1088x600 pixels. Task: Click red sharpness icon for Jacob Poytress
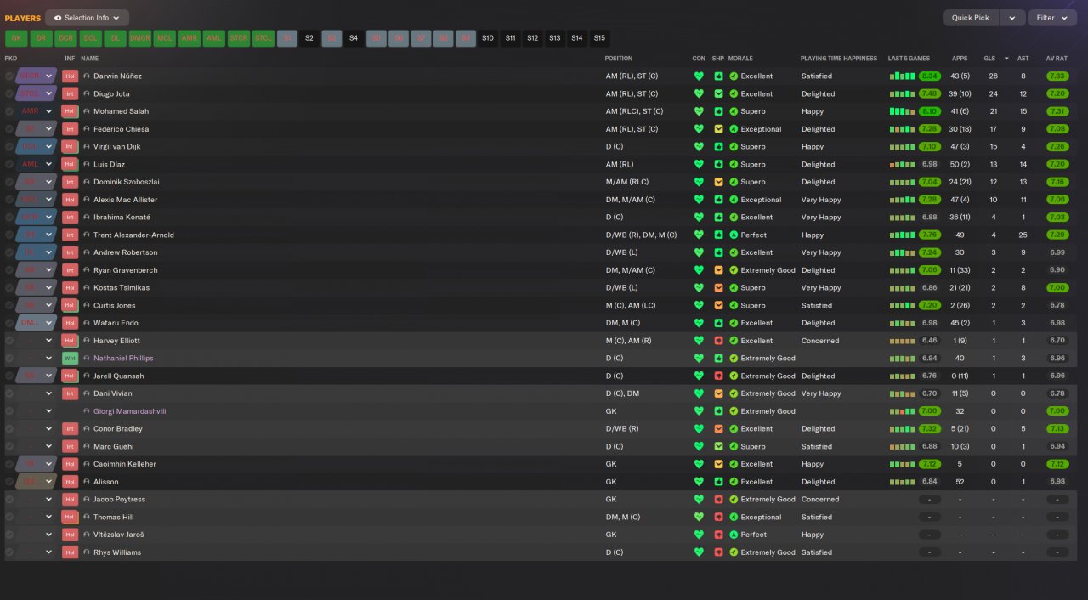coord(718,500)
